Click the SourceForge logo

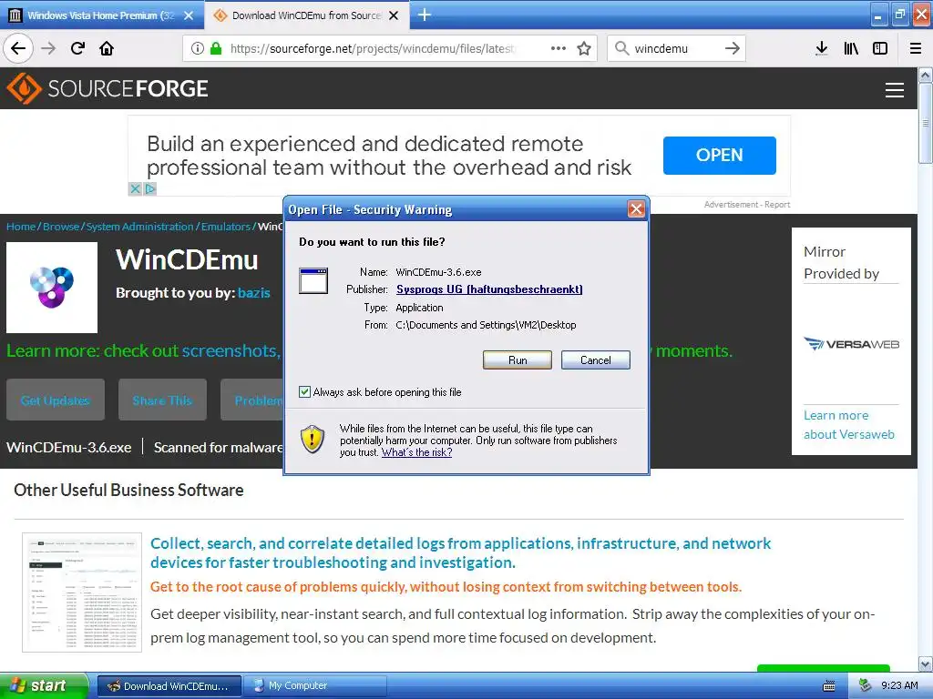108,88
